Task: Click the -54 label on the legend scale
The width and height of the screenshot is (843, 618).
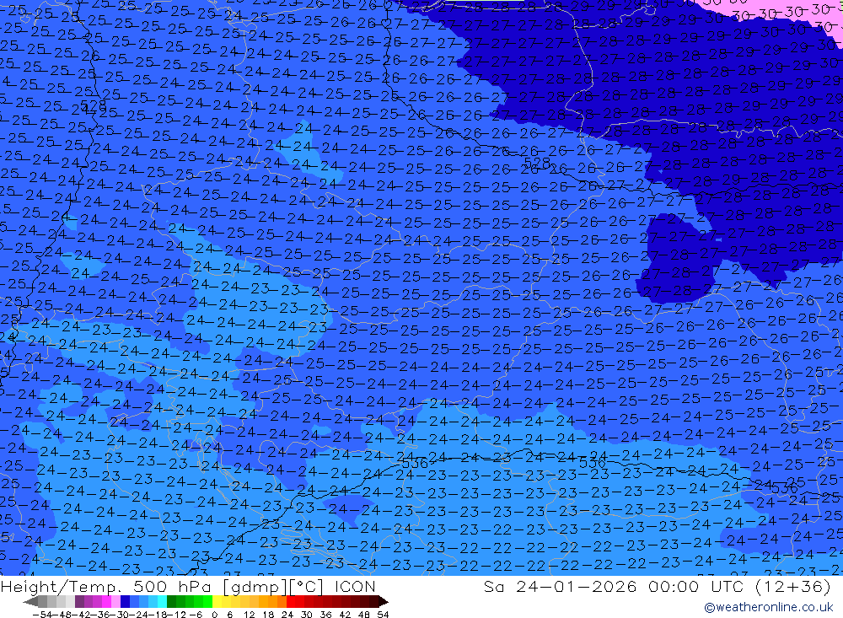Action: point(42,615)
